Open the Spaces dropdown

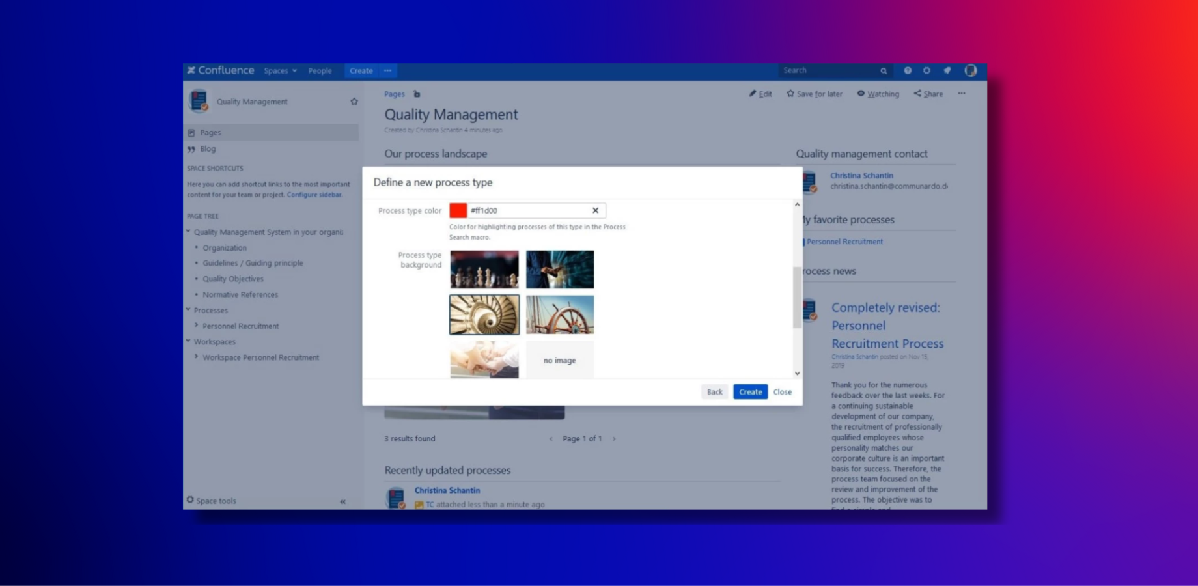[279, 70]
